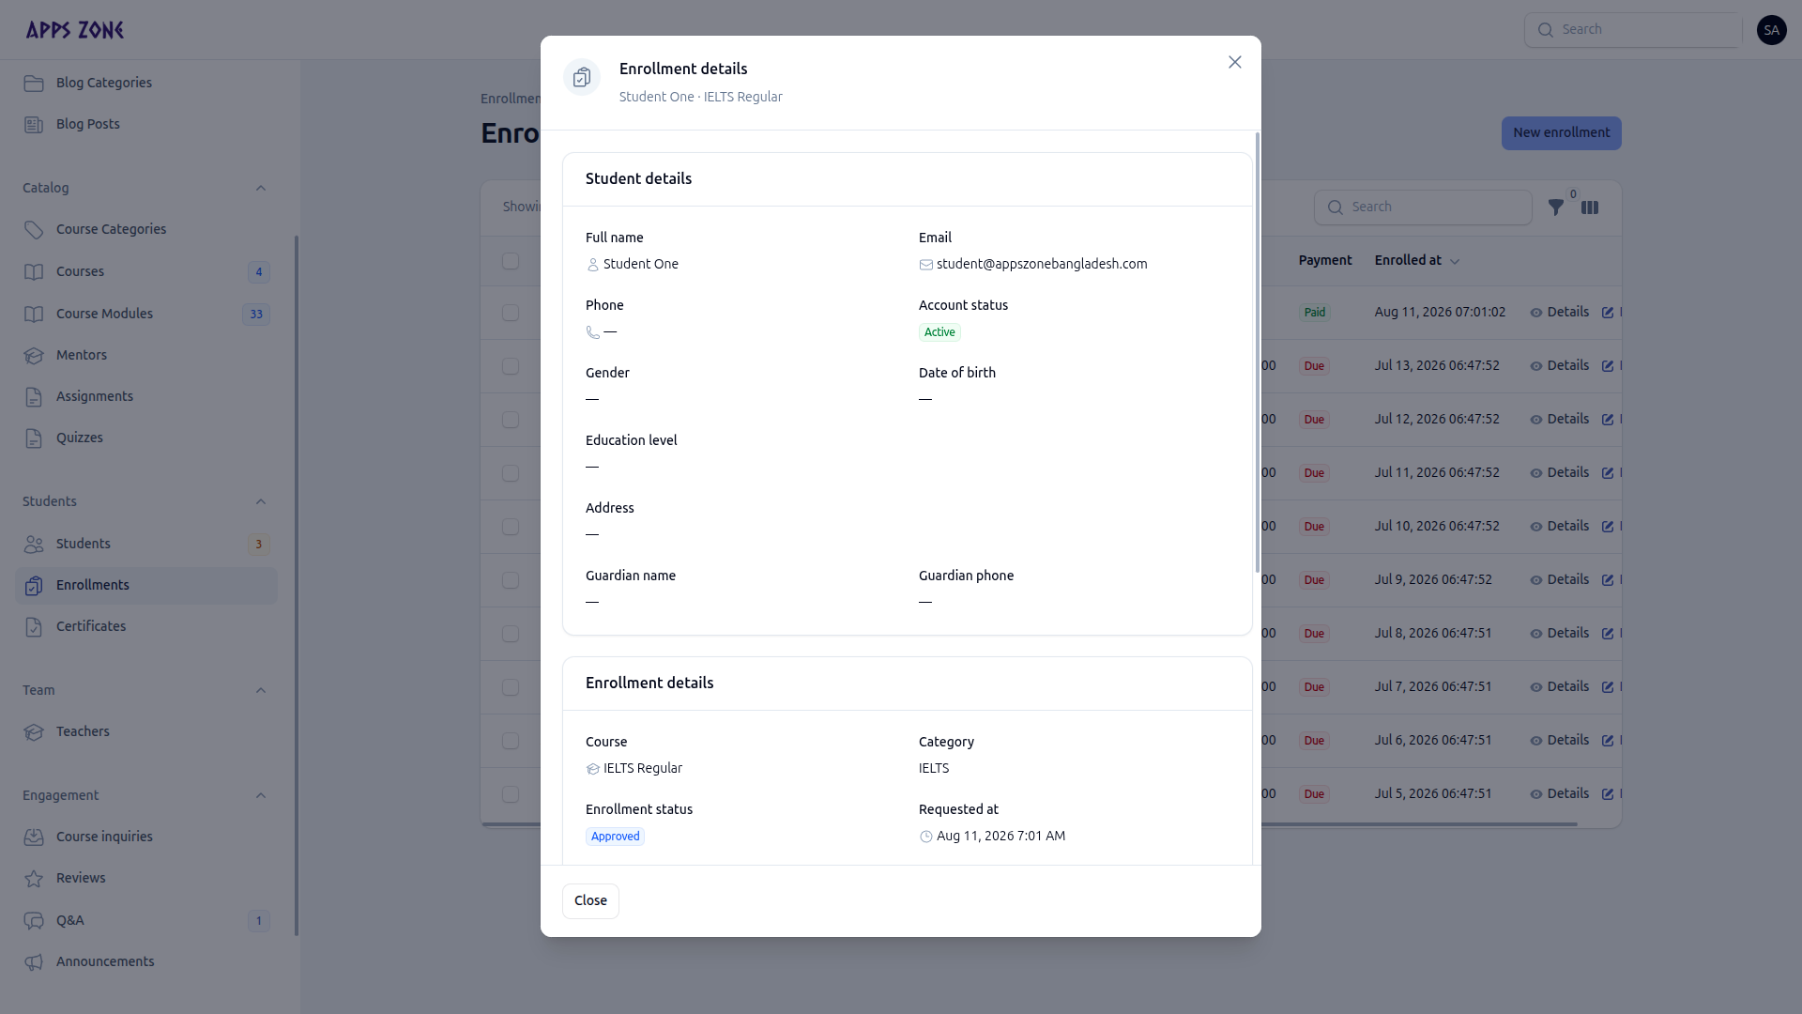This screenshot has width=1802, height=1014.
Task: Click the global Search field in top bar
Action: tap(1633, 30)
